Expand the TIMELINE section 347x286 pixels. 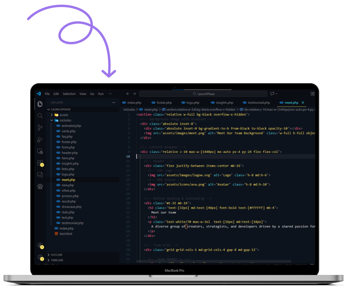(x=57, y=260)
